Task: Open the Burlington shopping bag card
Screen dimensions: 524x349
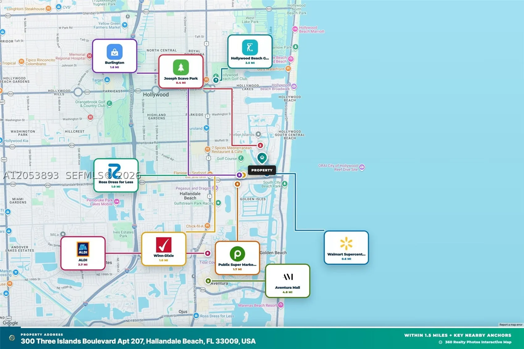Action: click(115, 56)
